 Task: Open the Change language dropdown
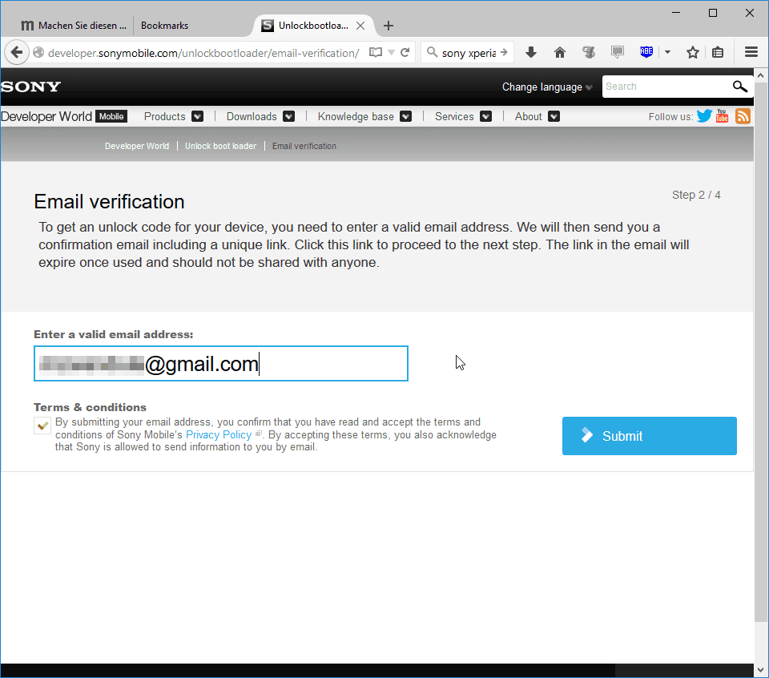tap(547, 87)
